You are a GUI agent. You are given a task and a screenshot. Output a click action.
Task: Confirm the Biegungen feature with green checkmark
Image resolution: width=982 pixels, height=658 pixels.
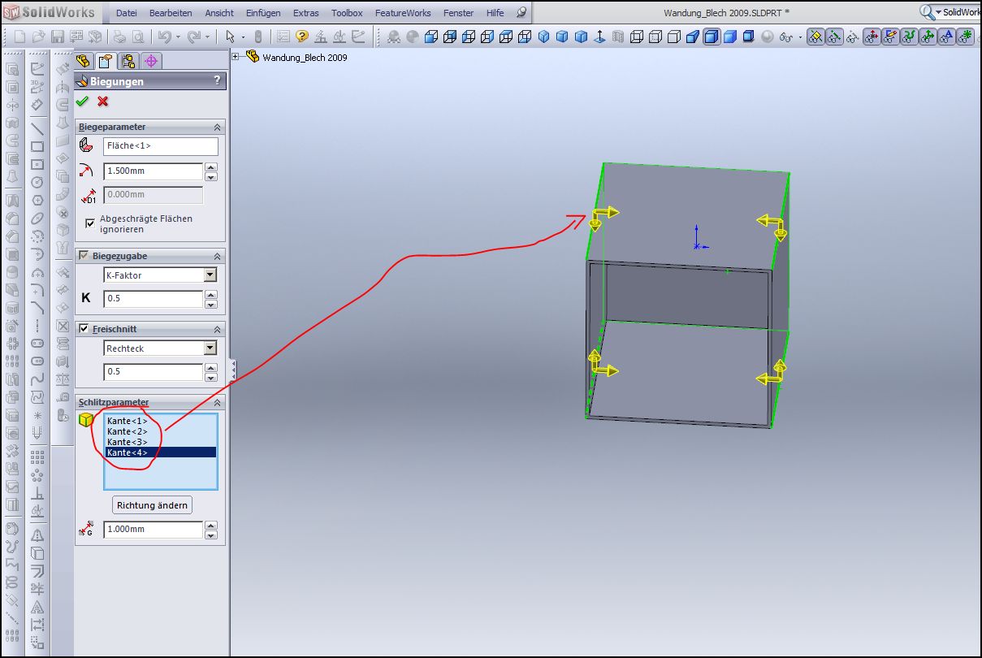click(82, 102)
